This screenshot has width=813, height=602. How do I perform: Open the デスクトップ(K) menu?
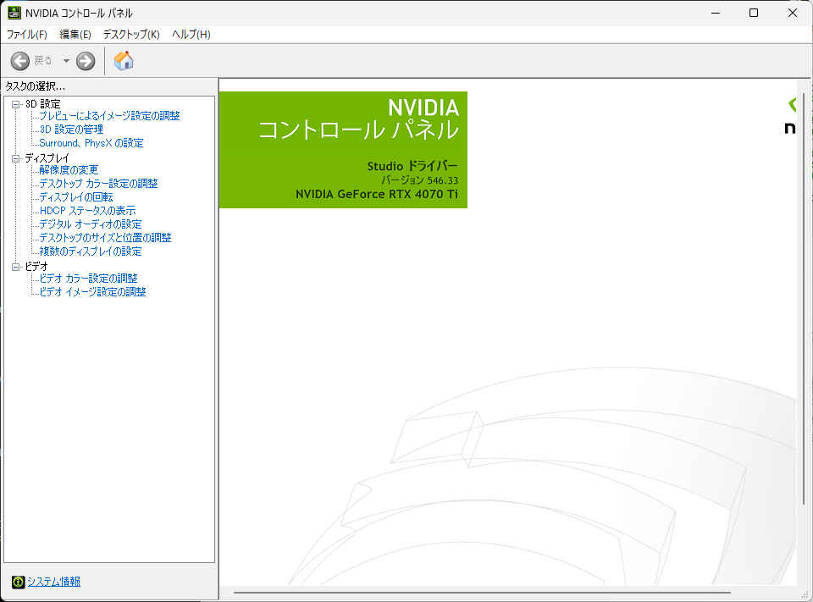[x=131, y=35]
